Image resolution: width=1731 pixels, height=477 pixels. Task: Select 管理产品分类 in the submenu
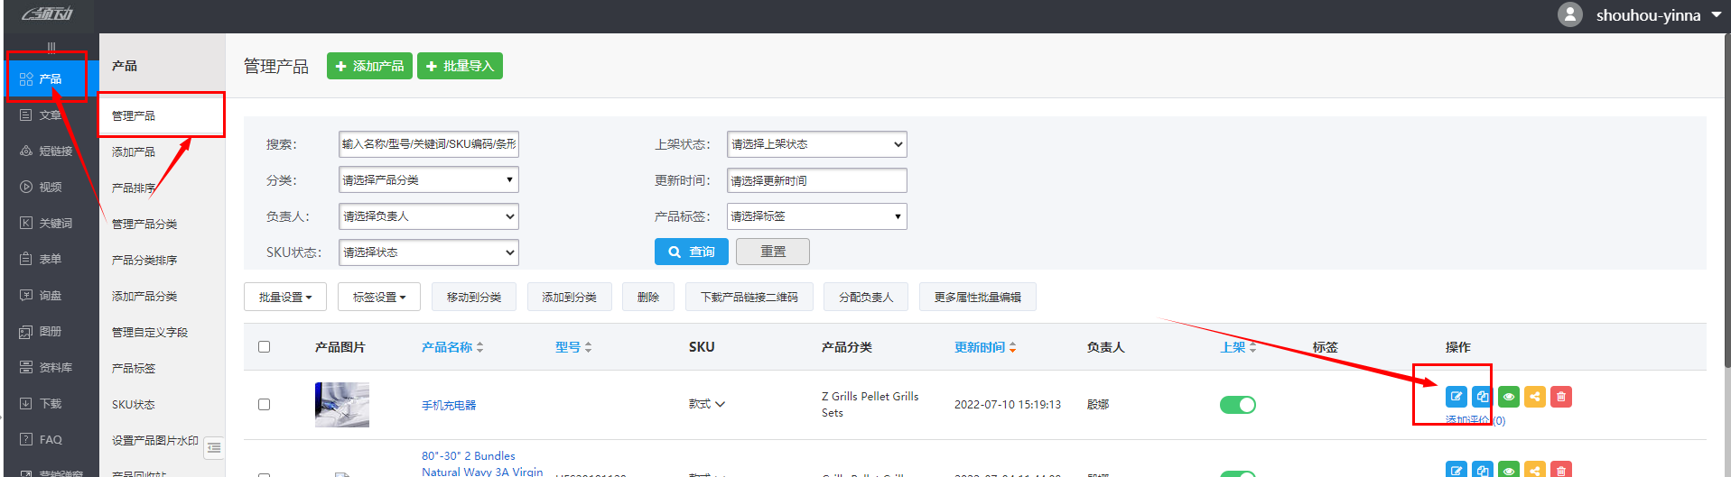click(144, 224)
